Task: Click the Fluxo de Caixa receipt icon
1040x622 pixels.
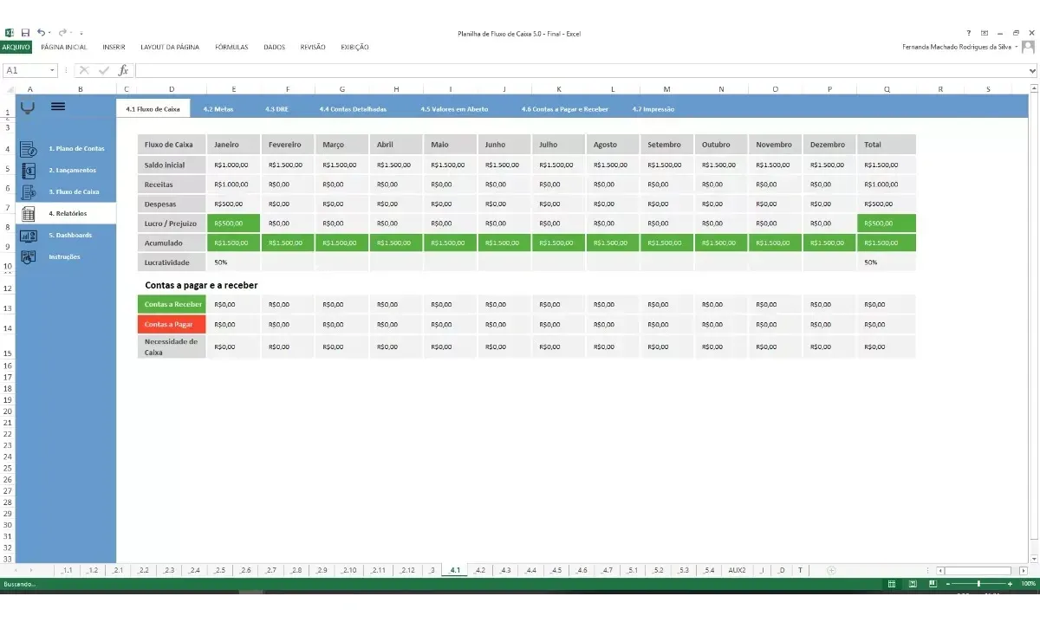Action: tap(28, 192)
